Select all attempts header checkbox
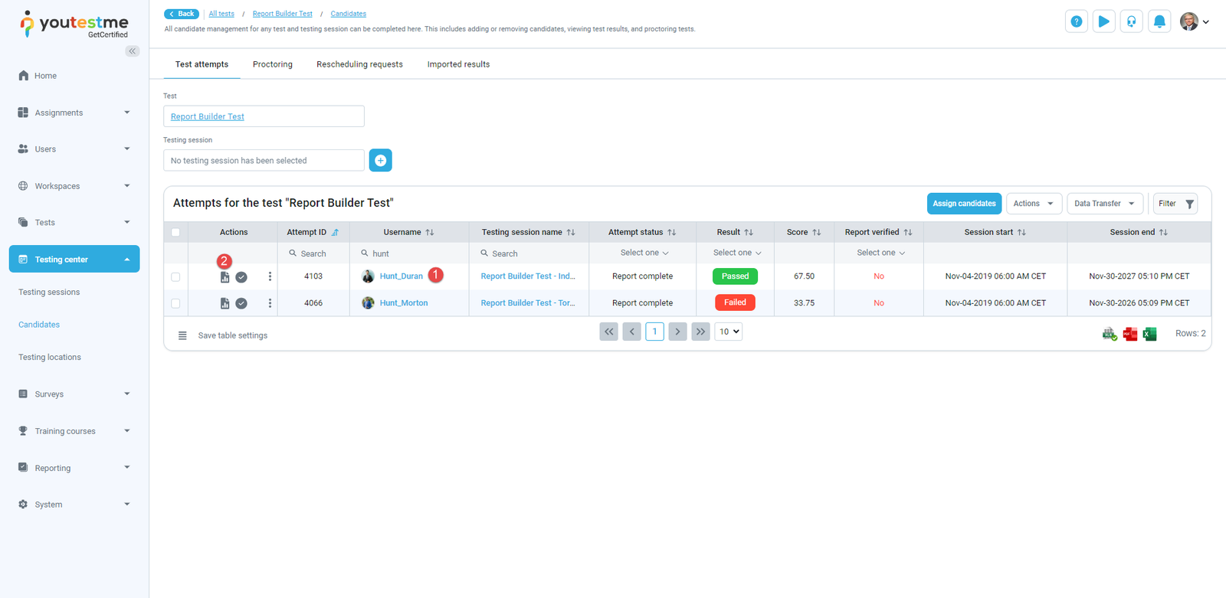1226x598 pixels. point(175,232)
